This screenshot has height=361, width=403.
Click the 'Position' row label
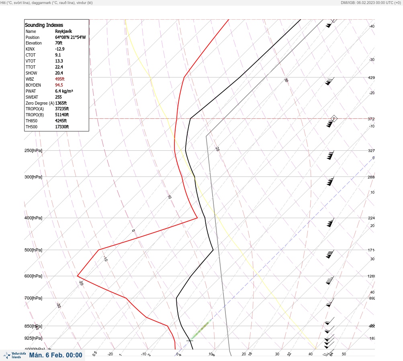(33, 37)
